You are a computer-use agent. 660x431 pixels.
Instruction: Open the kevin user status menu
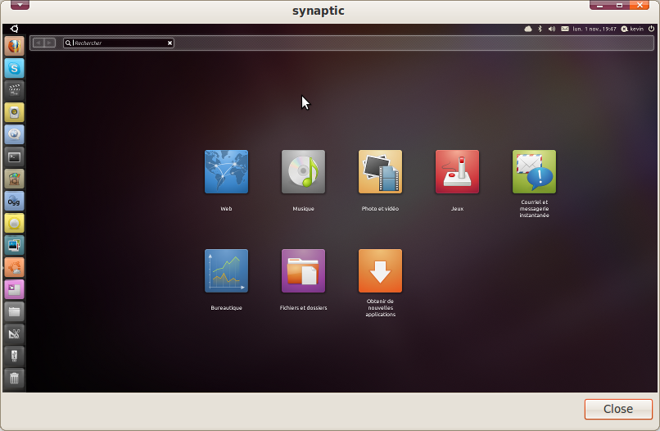pos(632,29)
